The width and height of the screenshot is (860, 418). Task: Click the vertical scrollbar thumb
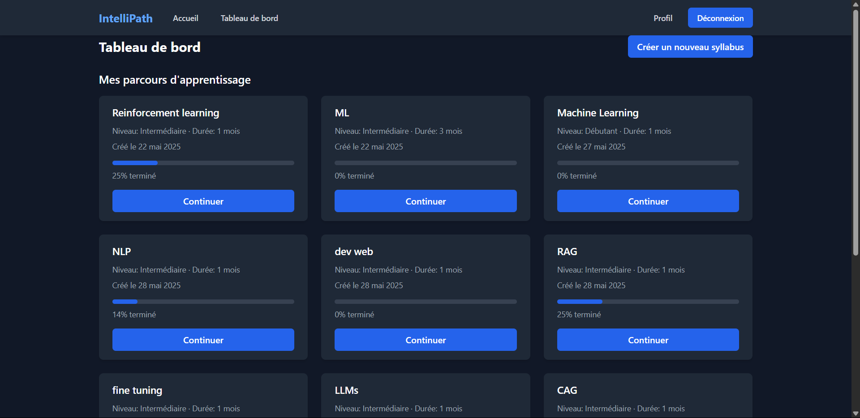(856, 132)
